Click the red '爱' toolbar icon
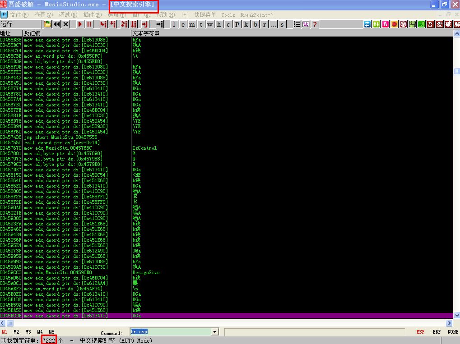The image size is (460, 344). tap(440, 24)
